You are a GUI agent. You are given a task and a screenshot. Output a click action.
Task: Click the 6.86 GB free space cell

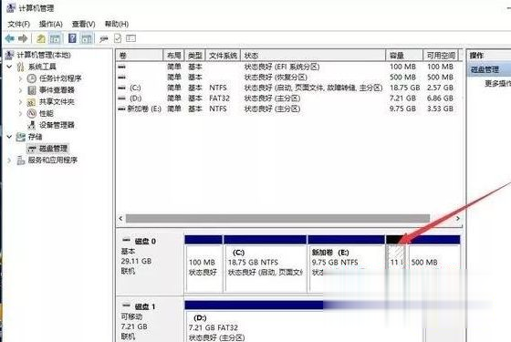[x=440, y=98]
